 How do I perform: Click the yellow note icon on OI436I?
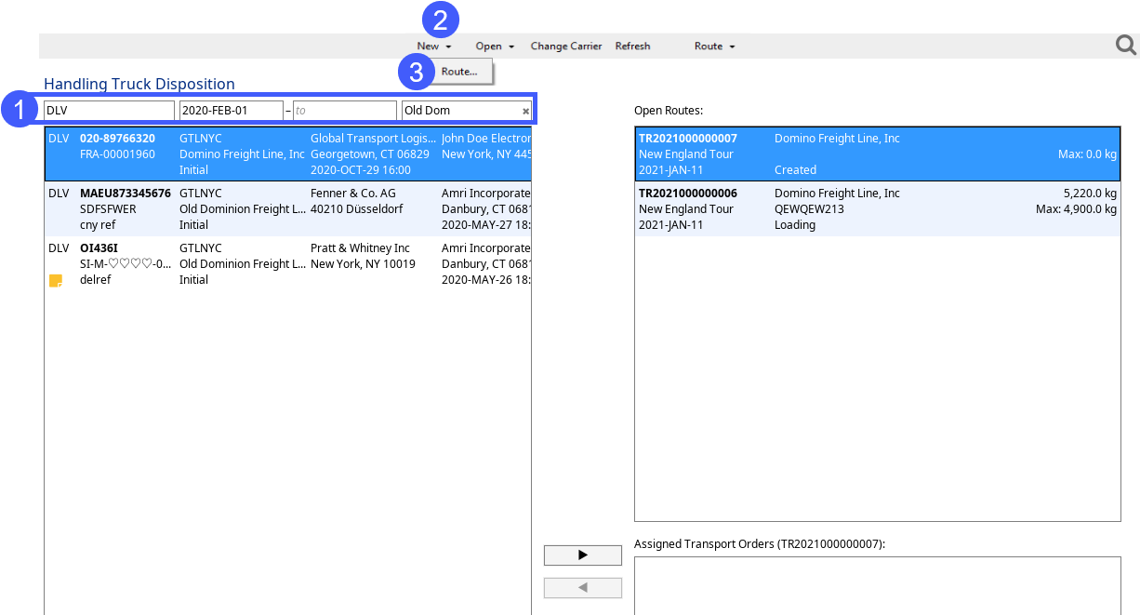[56, 280]
